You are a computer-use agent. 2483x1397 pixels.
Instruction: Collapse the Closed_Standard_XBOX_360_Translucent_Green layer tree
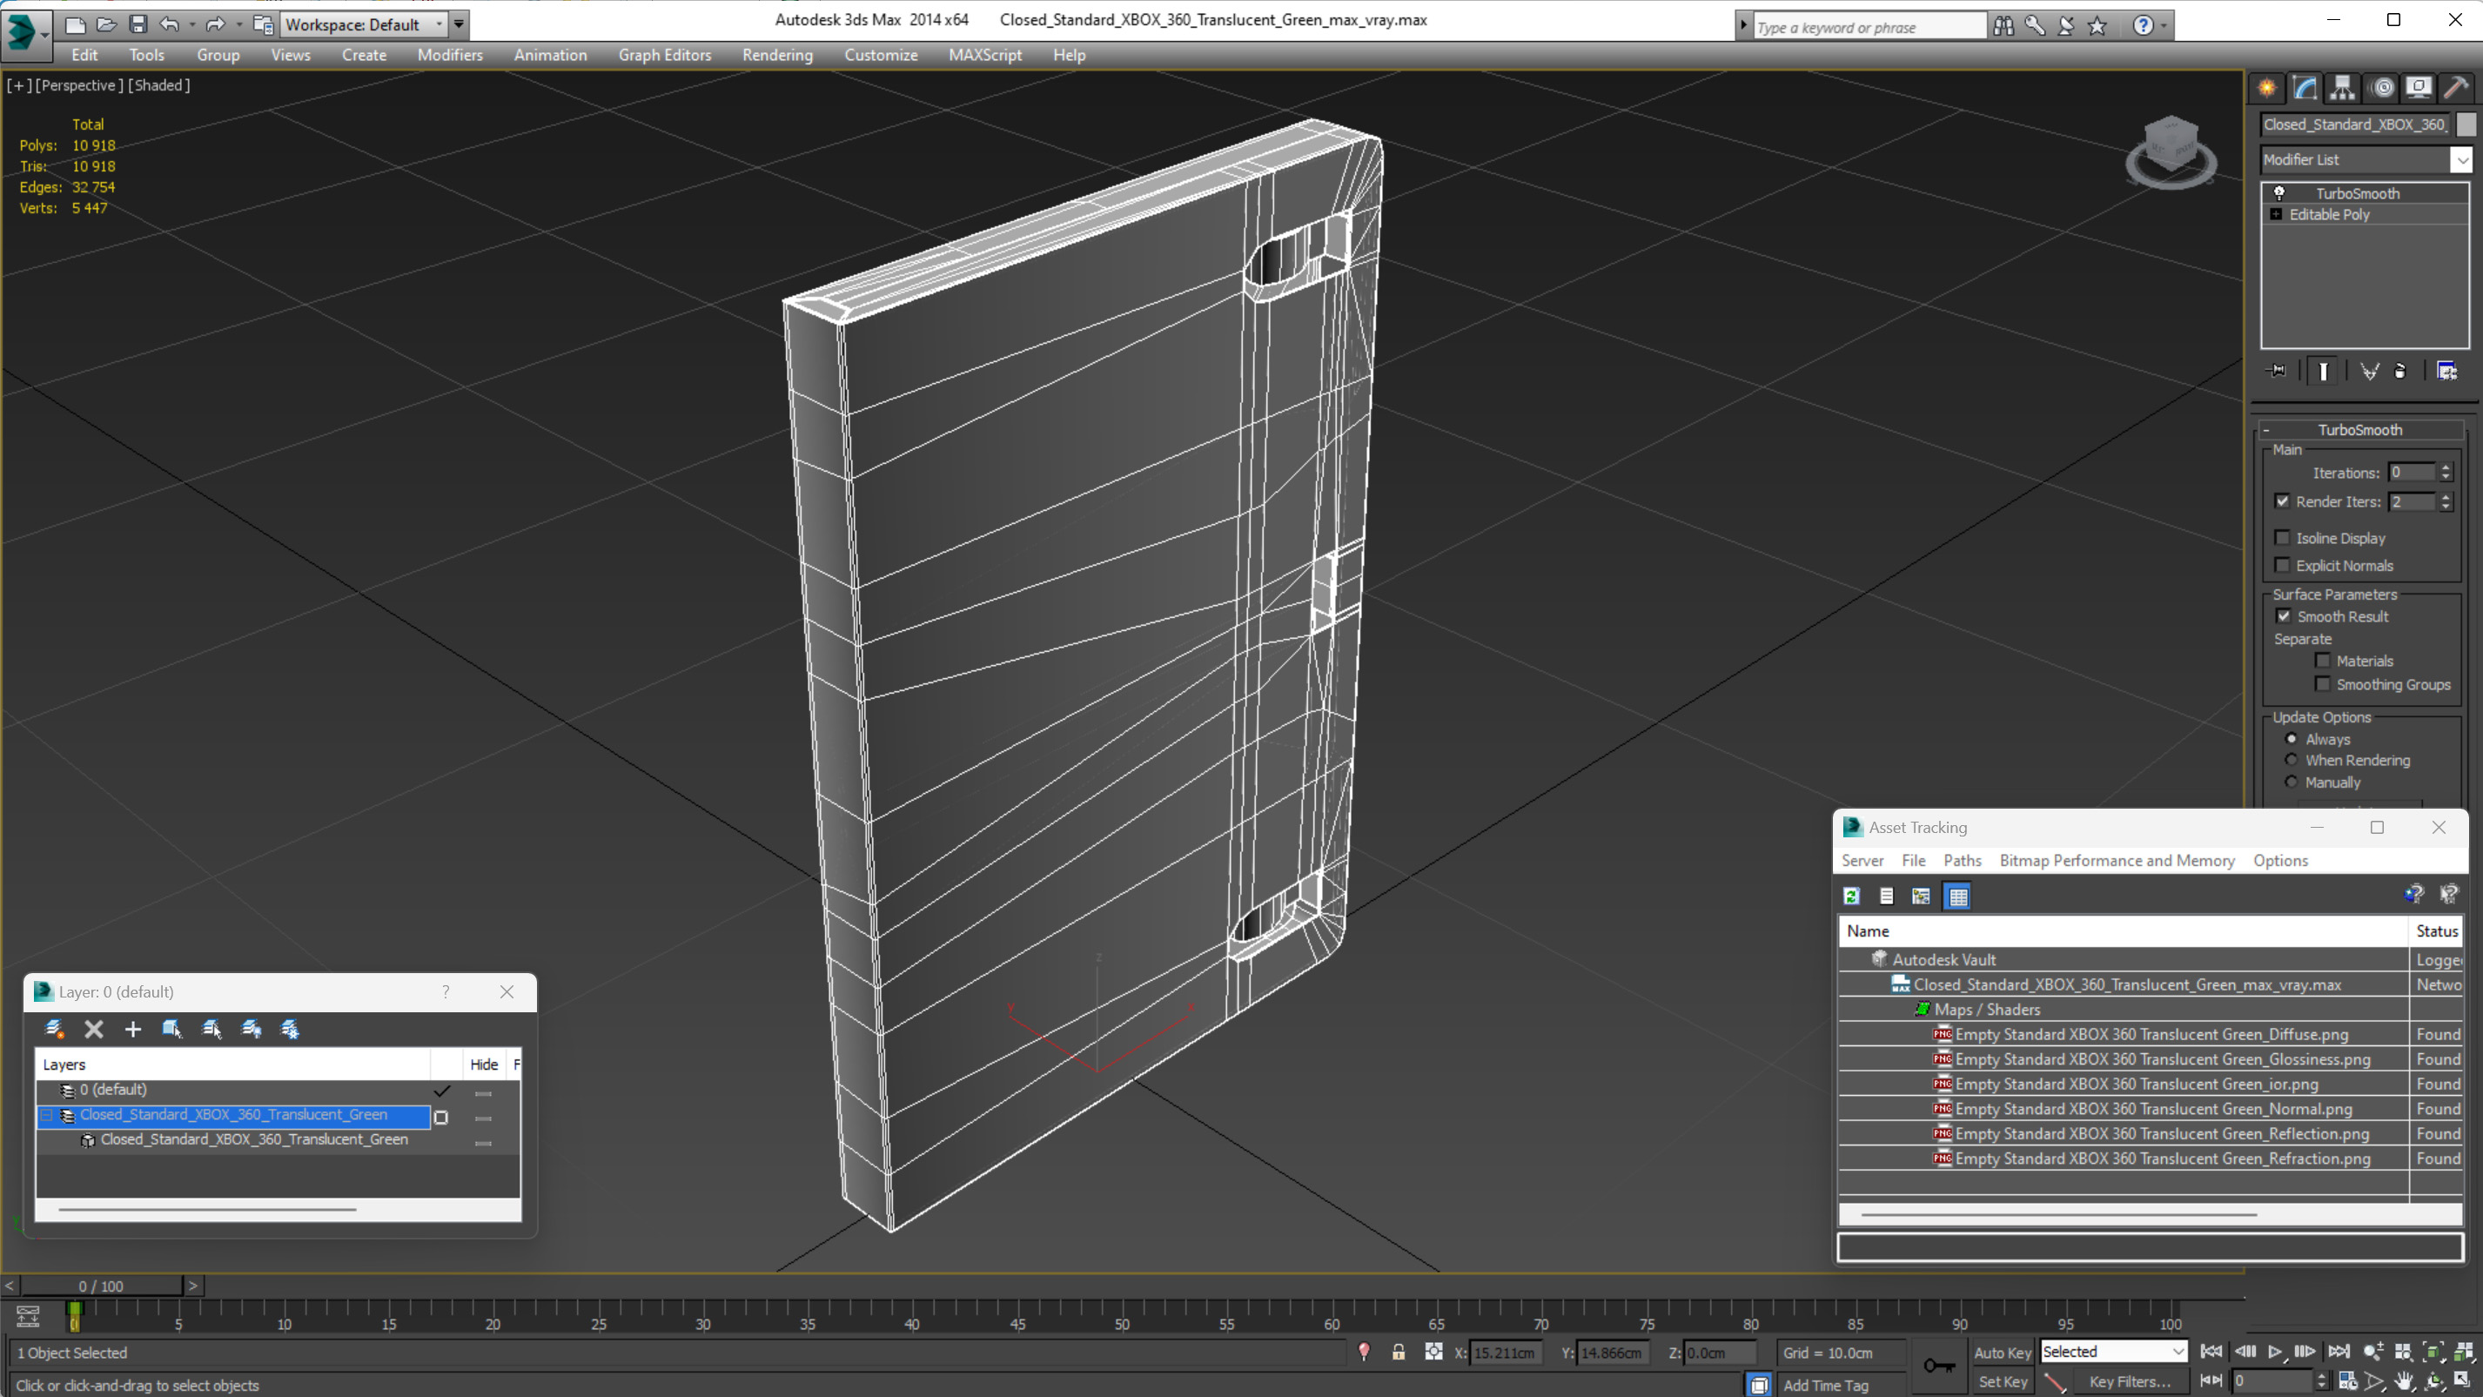click(46, 1114)
